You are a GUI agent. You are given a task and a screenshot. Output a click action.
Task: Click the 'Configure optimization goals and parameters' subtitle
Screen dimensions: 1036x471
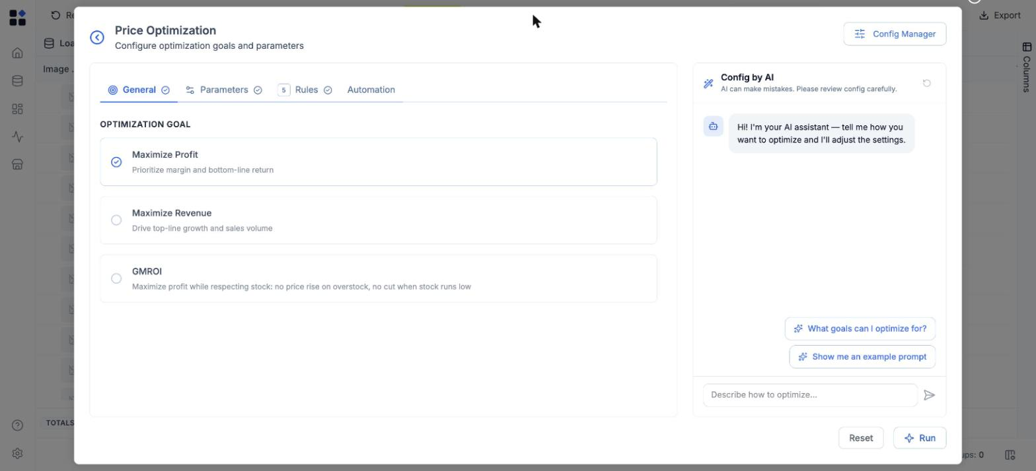(209, 46)
